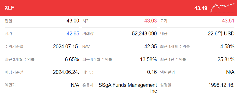Screen dimensions: 237x93
Task: Select the low price 42.95
Action: click(73, 34)
